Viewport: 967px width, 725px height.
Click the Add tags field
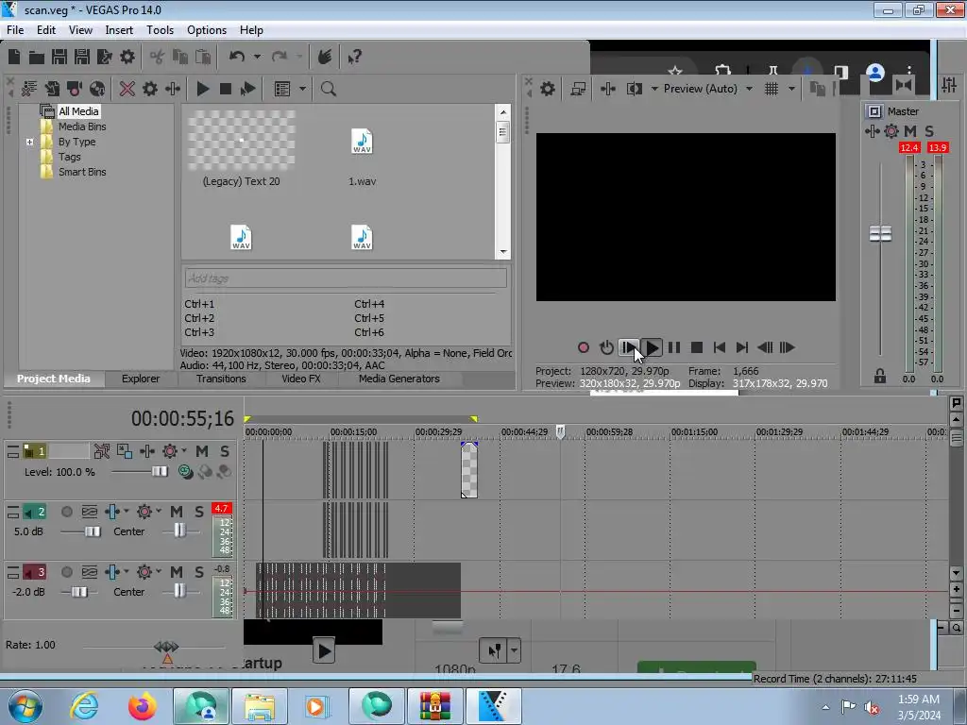click(x=346, y=278)
